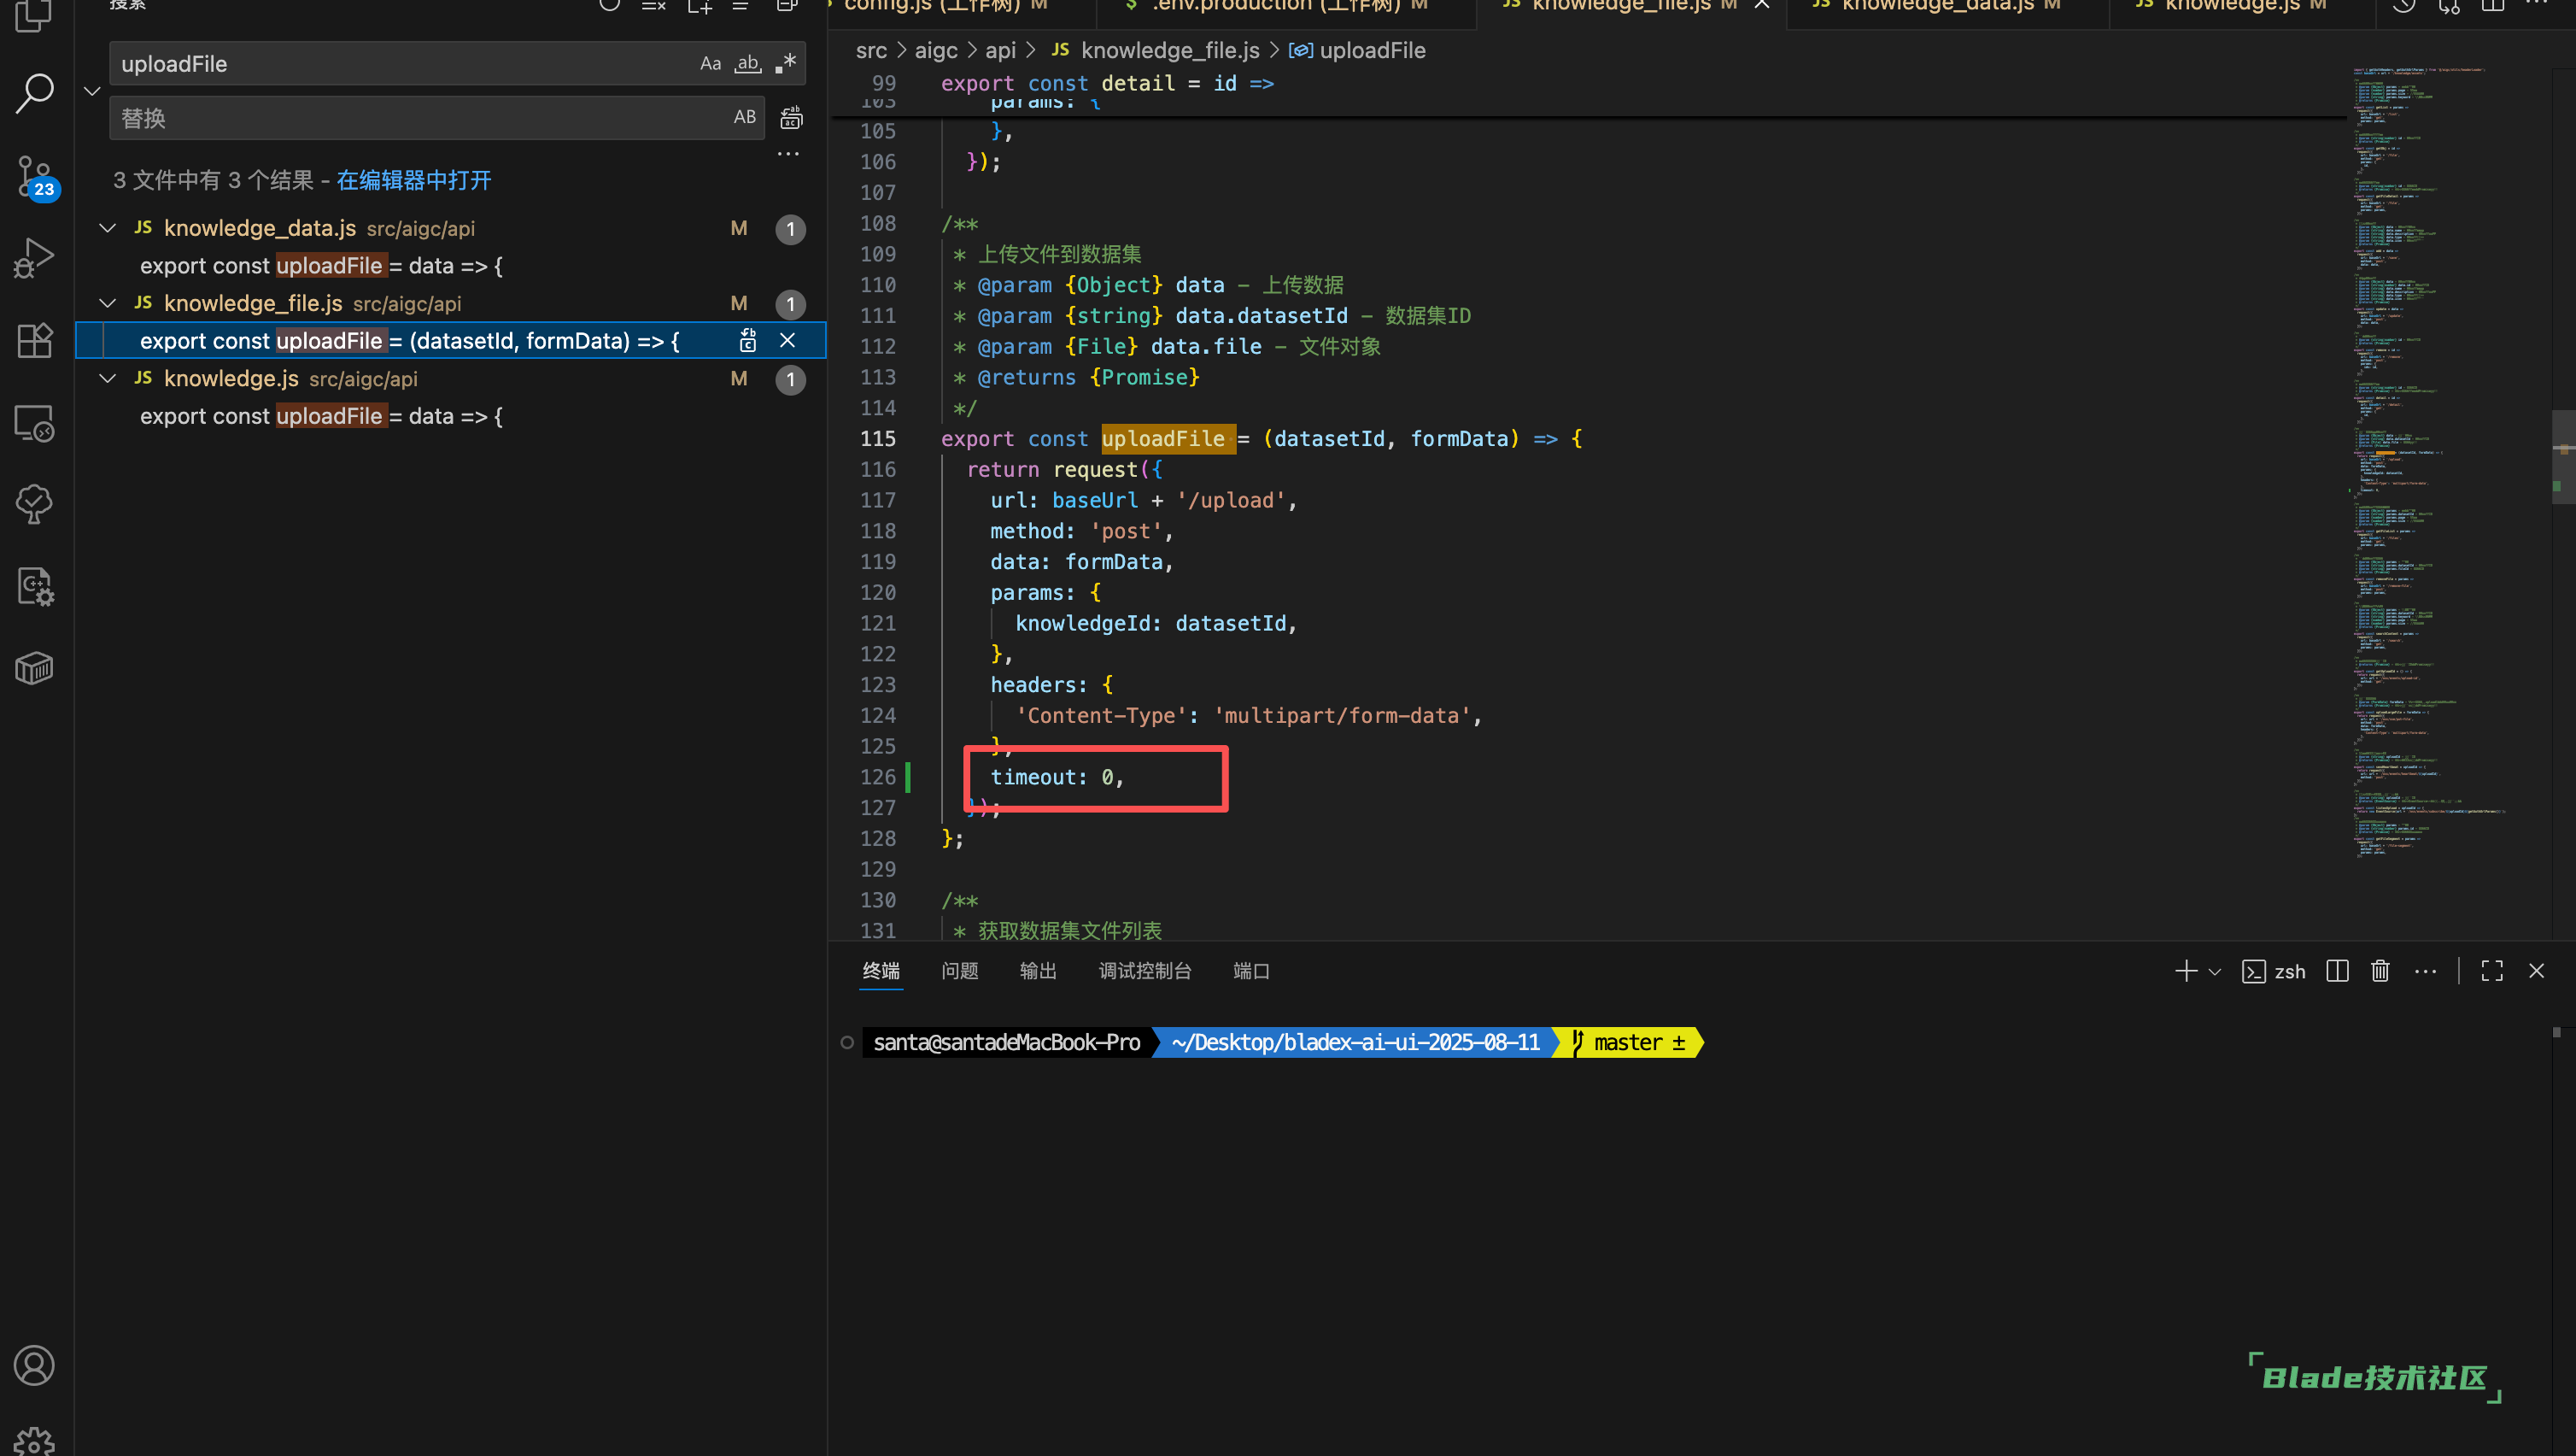Switch to the 调试控制台 panel tab
The image size is (2576, 1456).
(x=1145, y=971)
